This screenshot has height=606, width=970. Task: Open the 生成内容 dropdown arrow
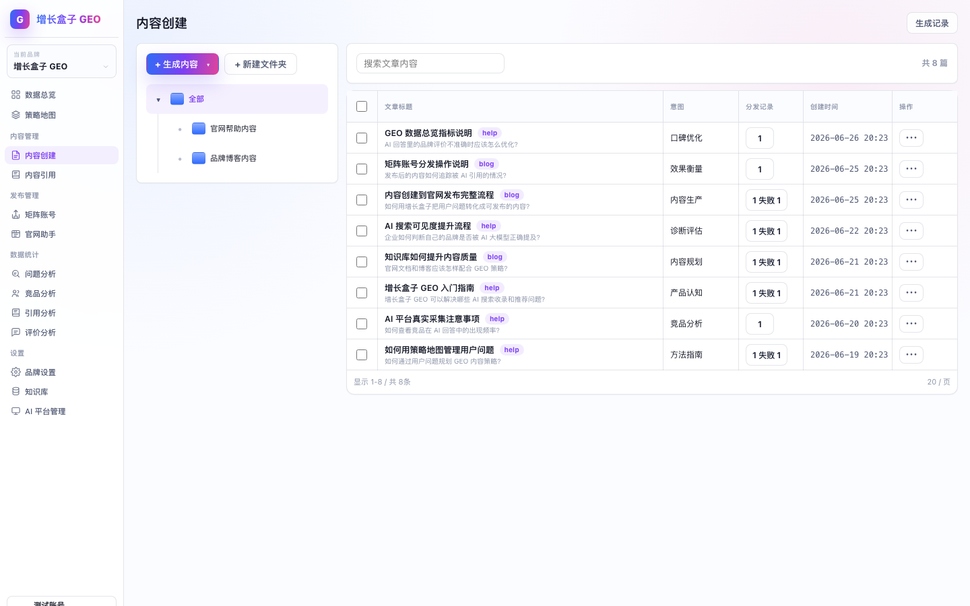tap(208, 65)
